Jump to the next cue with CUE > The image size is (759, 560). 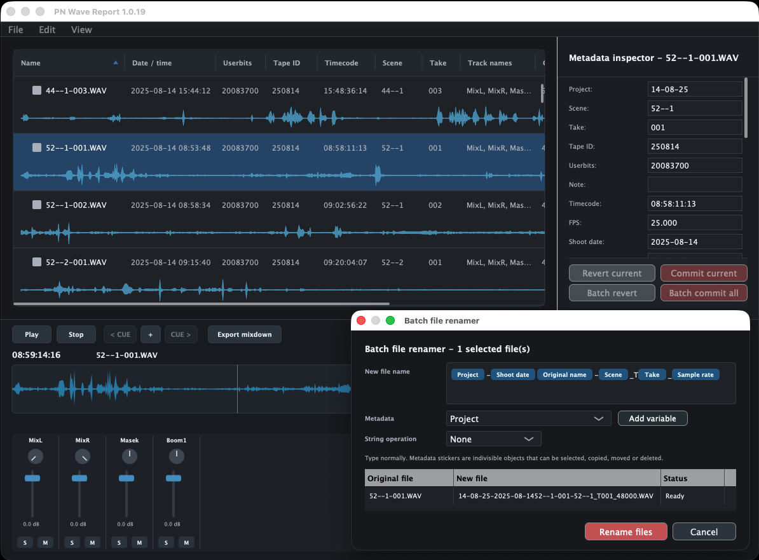point(181,334)
